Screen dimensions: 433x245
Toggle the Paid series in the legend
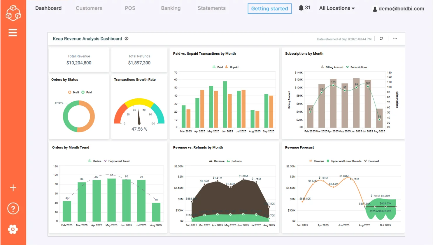[x=217, y=67]
